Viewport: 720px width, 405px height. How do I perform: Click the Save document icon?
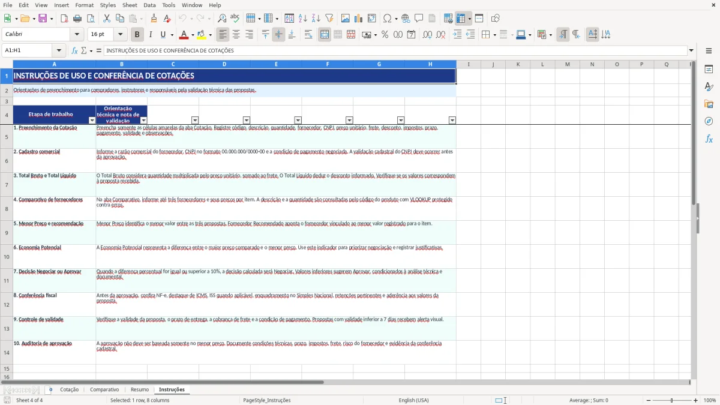43,19
